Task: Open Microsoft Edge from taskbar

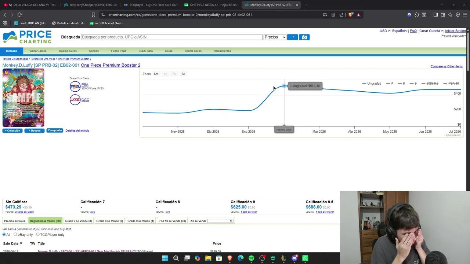Action: 241,258
